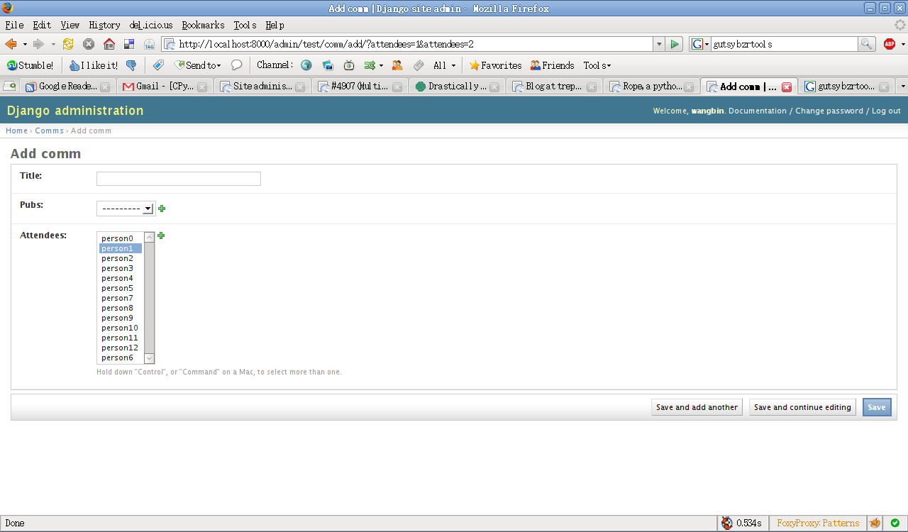Click the red Stop loading icon
This screenshot has height=532, width=908.
pos(88,43)
